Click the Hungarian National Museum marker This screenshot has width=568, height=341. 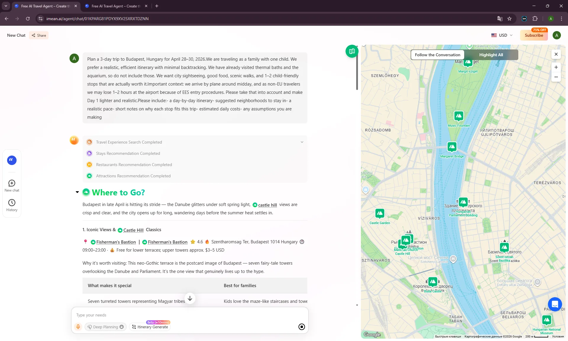coord(547,320)
